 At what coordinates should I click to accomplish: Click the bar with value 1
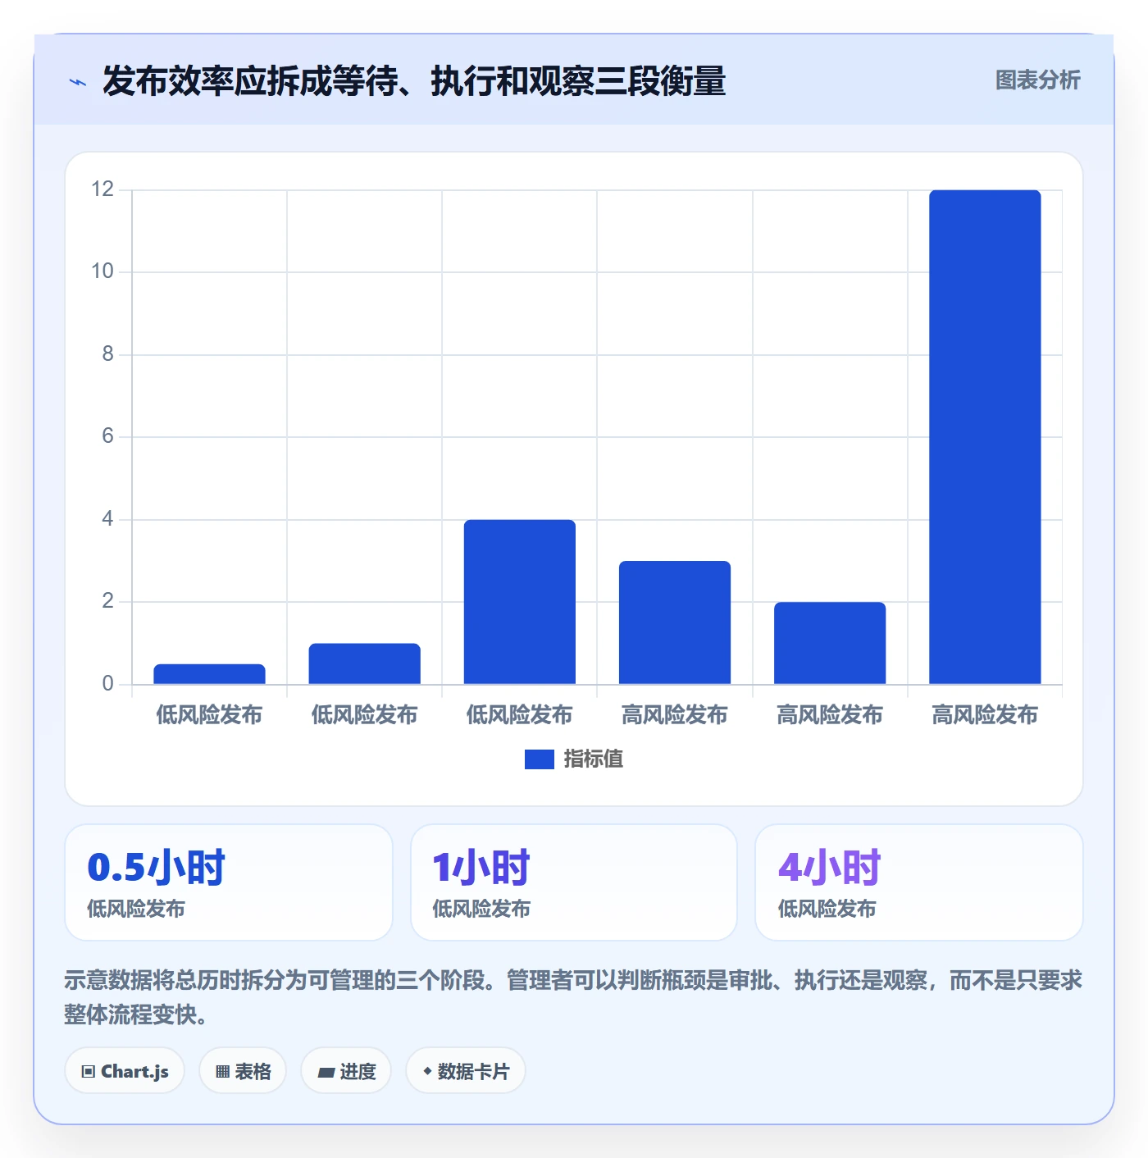pyautogui.click(x=365, y=663)
